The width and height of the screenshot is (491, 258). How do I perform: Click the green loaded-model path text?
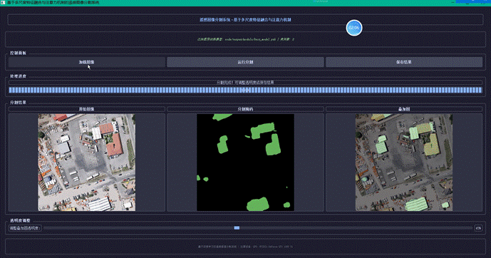[x=245, y=39]
